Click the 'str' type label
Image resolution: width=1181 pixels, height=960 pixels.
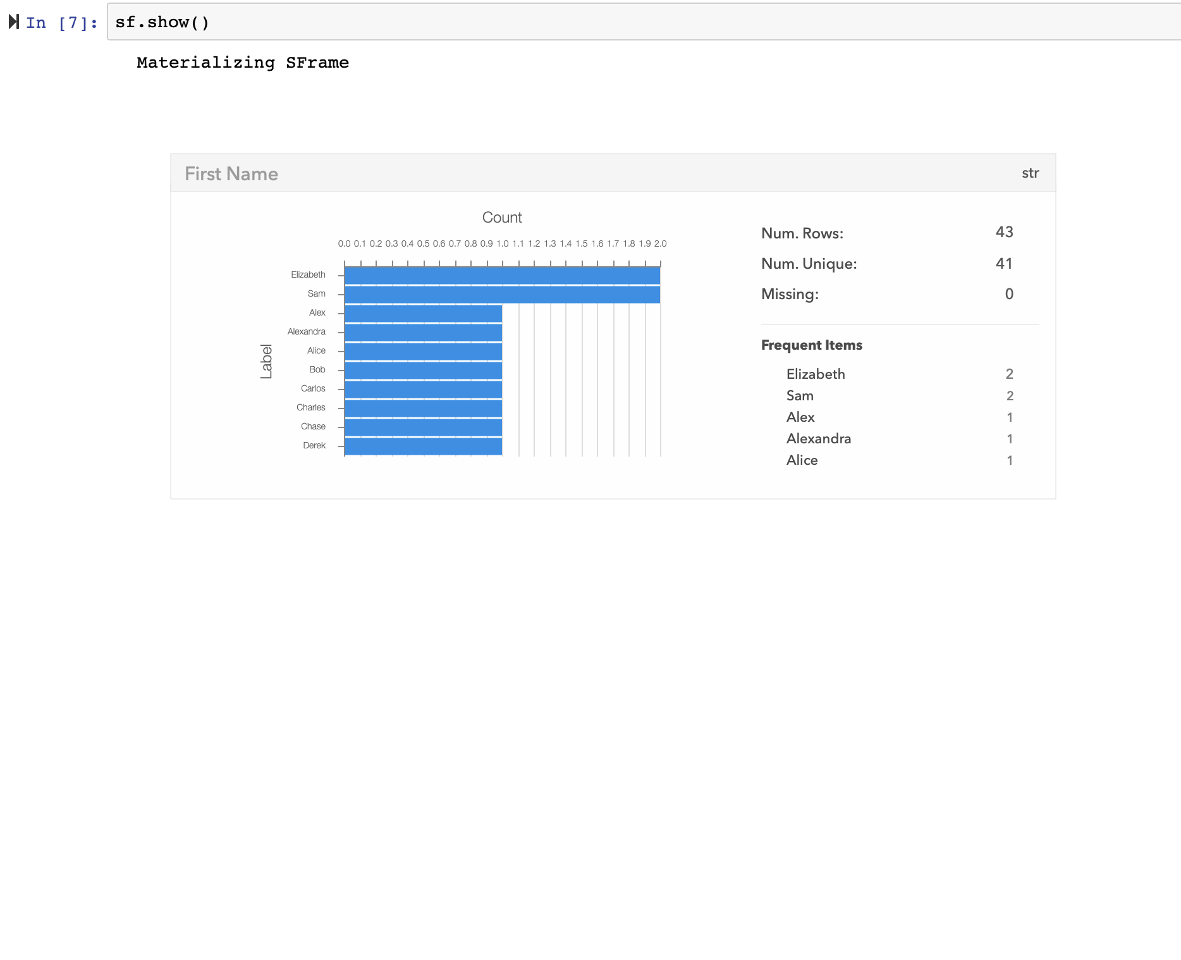(x=1031, y=173)
